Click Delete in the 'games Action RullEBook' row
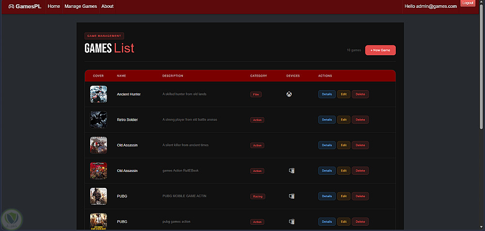Viewport: 485px width, 231px height. [360, 170]
